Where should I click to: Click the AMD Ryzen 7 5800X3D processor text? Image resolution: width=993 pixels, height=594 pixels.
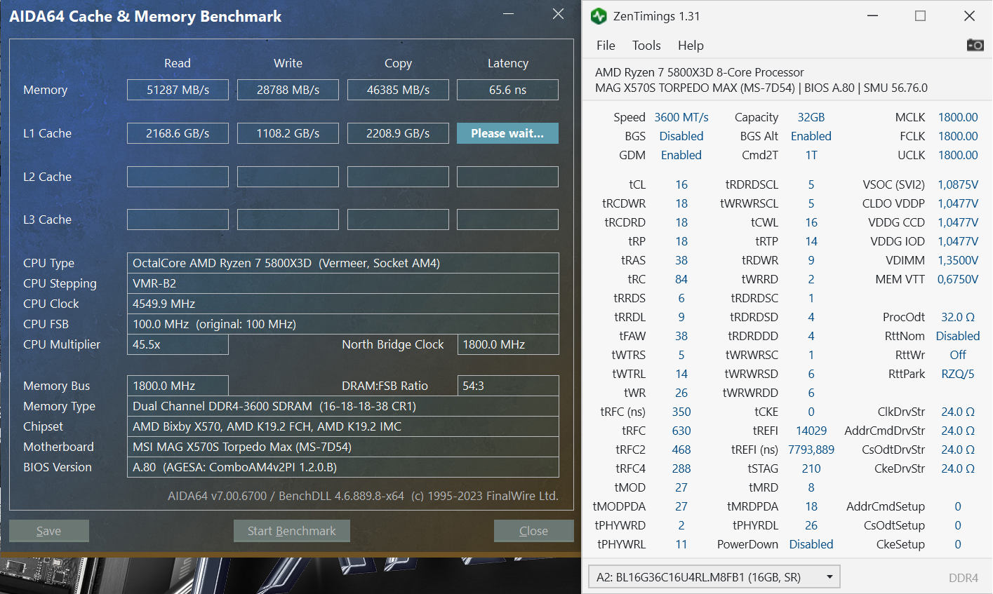click(x=700, y=72)
